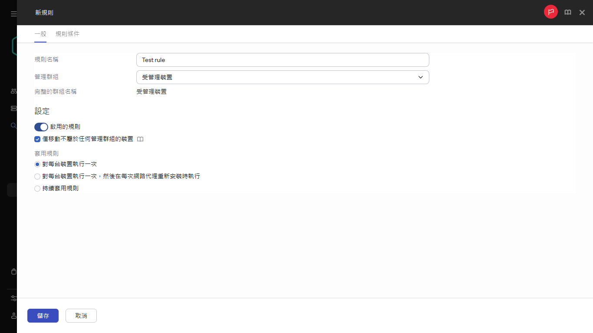Image resolution: width=593 pixels, height=333 pixels.
Task: Select the 一般 tab
Action: coord(40,33)
